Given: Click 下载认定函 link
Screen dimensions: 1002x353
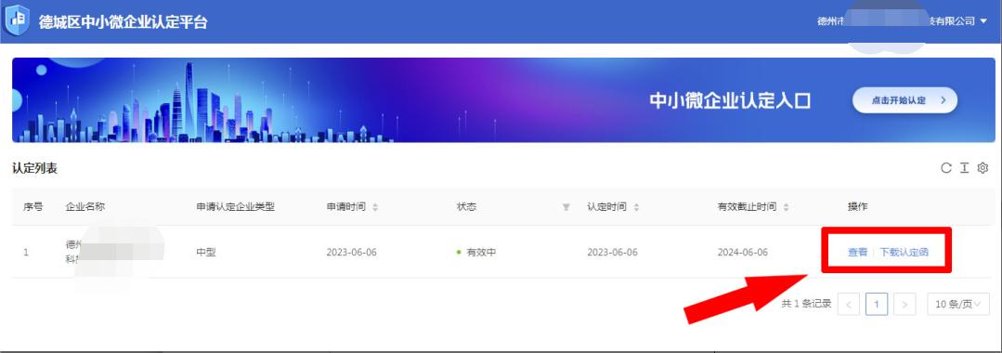Looking at the screenshot, I should (x=904, y=252).
